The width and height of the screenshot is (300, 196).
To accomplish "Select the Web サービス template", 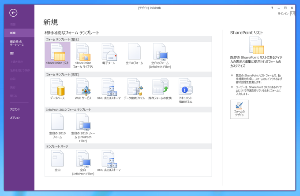I will click(83, 89).
